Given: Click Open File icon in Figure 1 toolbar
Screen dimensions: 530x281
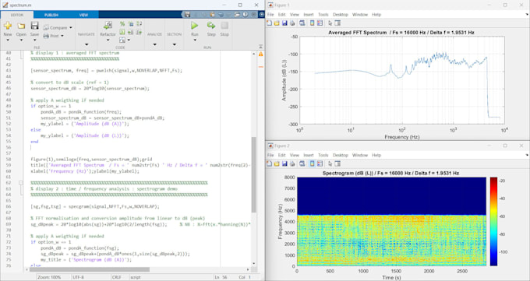Looking at the screenshot, I should coord(277,23).
